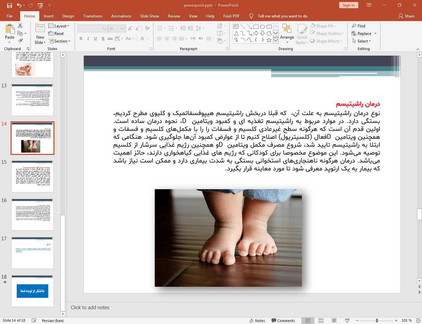Click the Share button
The image size is (422, 324).
click(406, 16)
